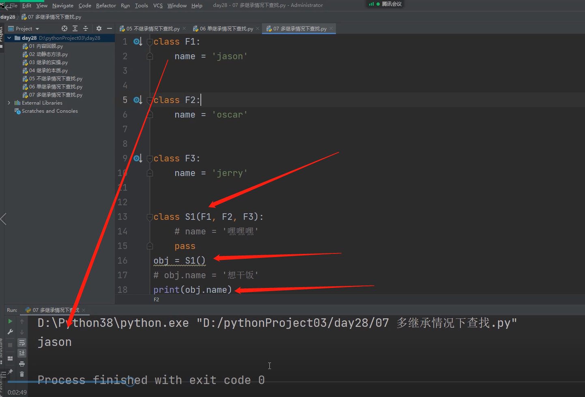Close the 06 单继承情况下查找.py editor tab
Viewport: 585px width, 397px height.
pyautogui.click(x=258, y=28)
